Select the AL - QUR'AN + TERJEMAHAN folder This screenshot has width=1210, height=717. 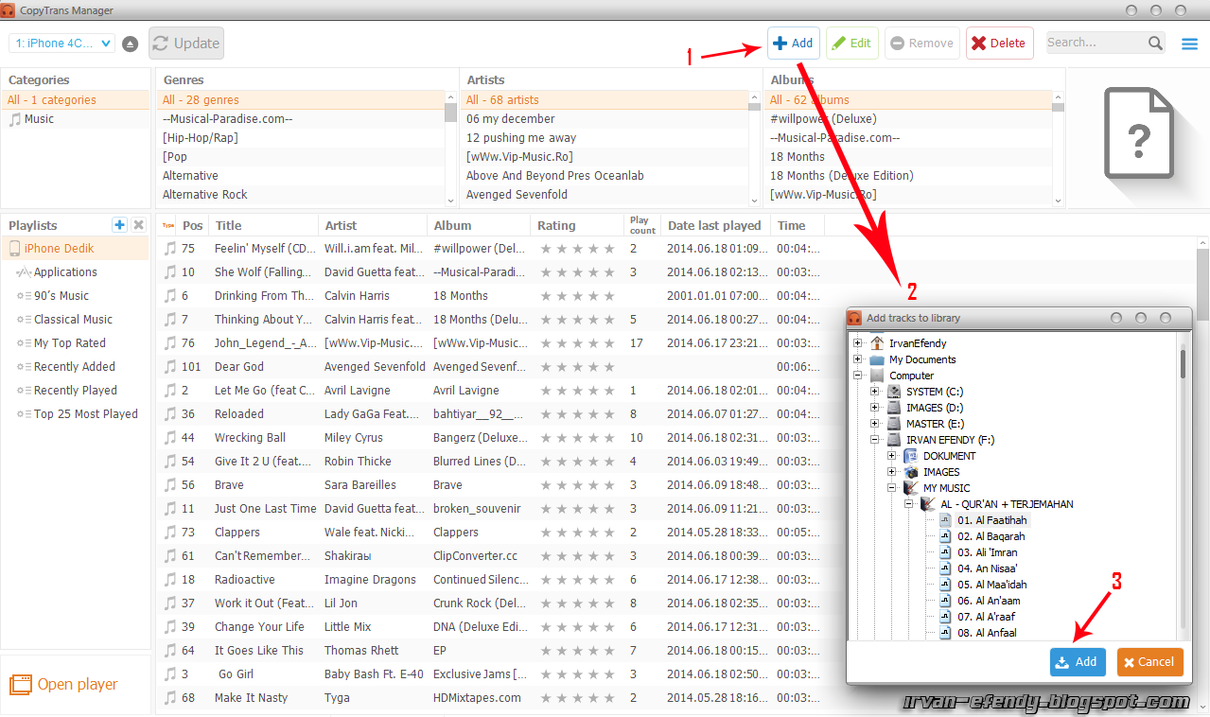coord(1007,504)
